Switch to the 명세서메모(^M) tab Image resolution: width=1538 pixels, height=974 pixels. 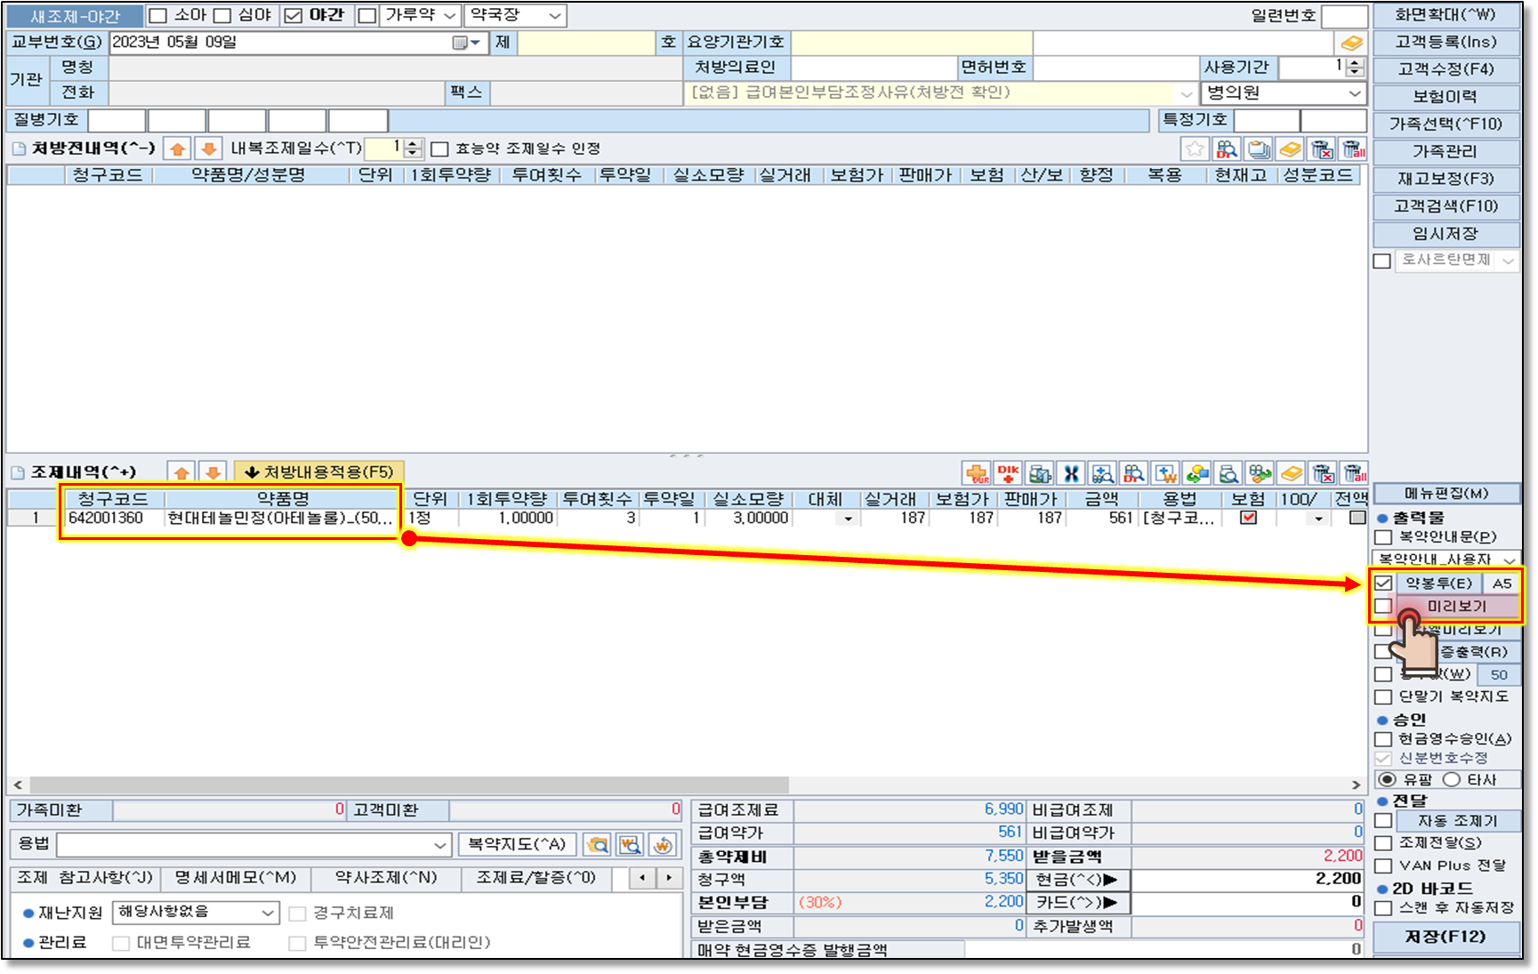[235, 878]
